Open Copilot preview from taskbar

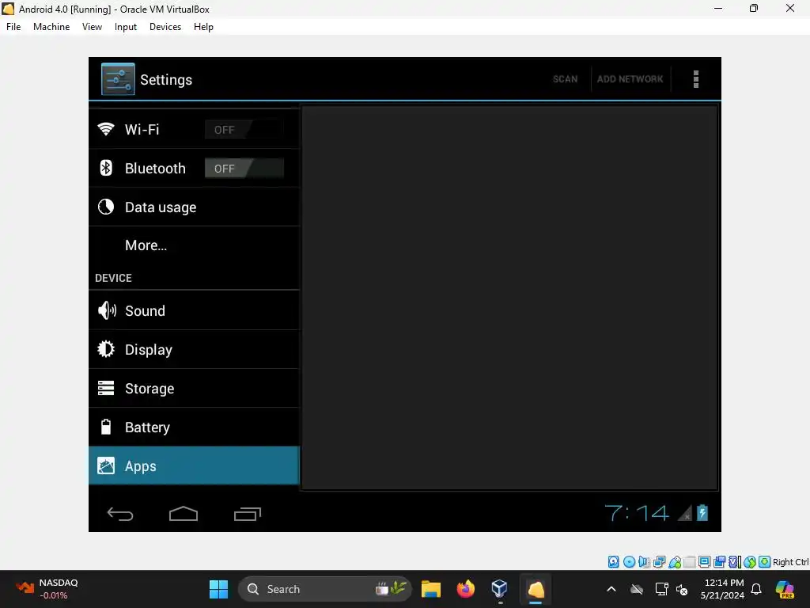tap(785, 589)
